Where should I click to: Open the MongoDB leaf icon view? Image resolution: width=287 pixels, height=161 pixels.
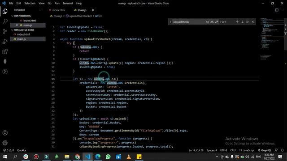[5, 62]
